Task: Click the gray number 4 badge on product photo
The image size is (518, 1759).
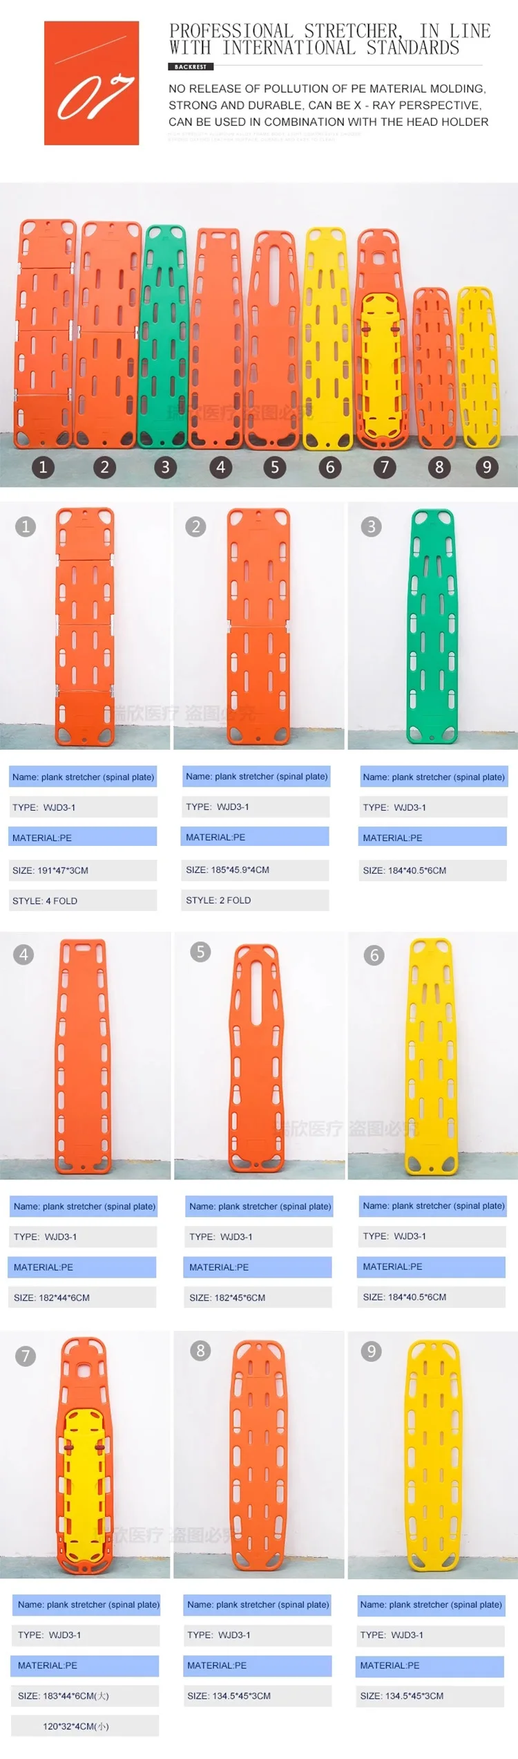Action: [23, 955]
